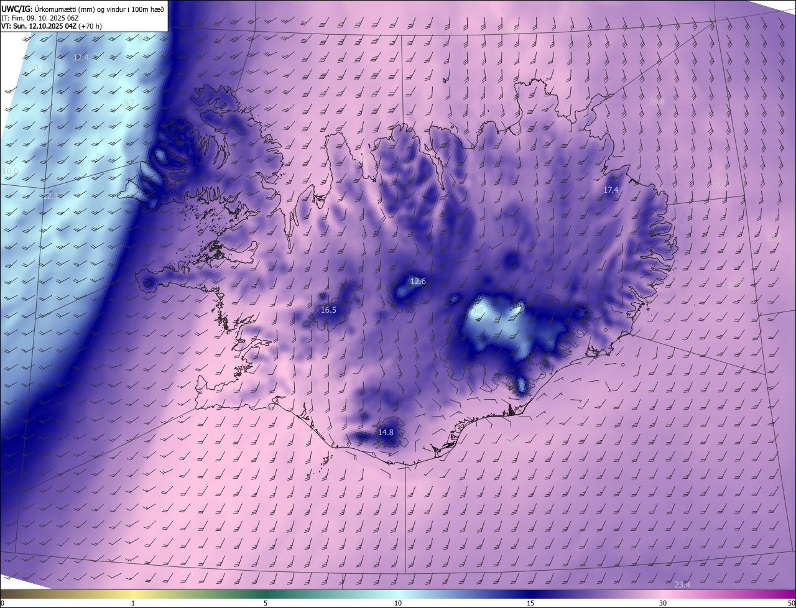Click the 16.5 value over west Iceland
The width and height of the screenshot is (796, 608).
coord(328,310)
